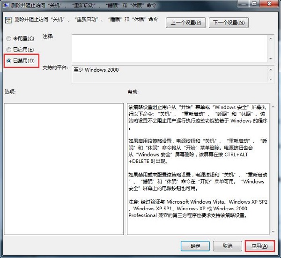
Task: Maximize the policy settings window
Action: tap(254, 4)
